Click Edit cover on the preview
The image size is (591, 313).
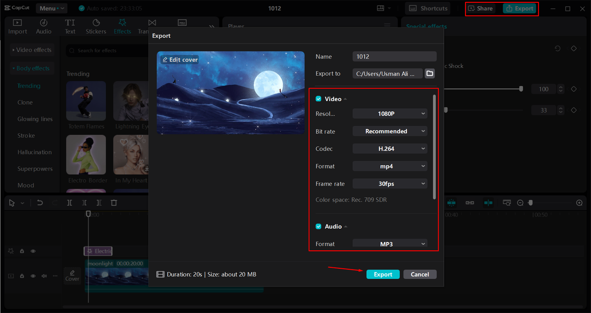click(180, 59)
